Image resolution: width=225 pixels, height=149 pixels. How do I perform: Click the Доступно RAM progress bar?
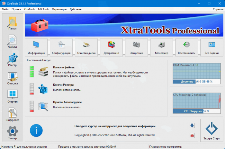click(x=197, y=82)
